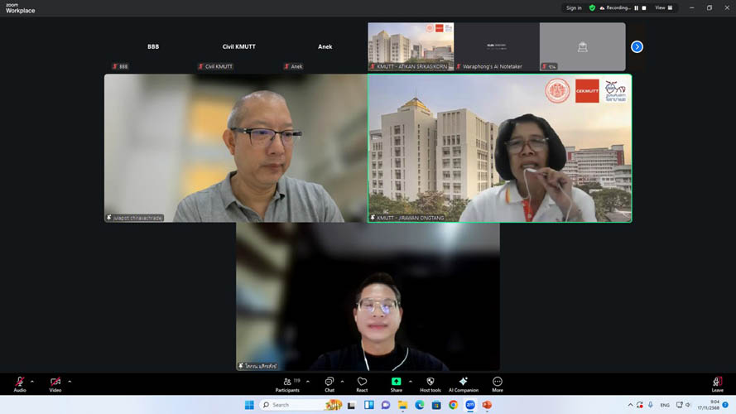Turn on camera with the Video button
Screen dimensions: 736x414
pyautogui.click(x=55, y=383)
